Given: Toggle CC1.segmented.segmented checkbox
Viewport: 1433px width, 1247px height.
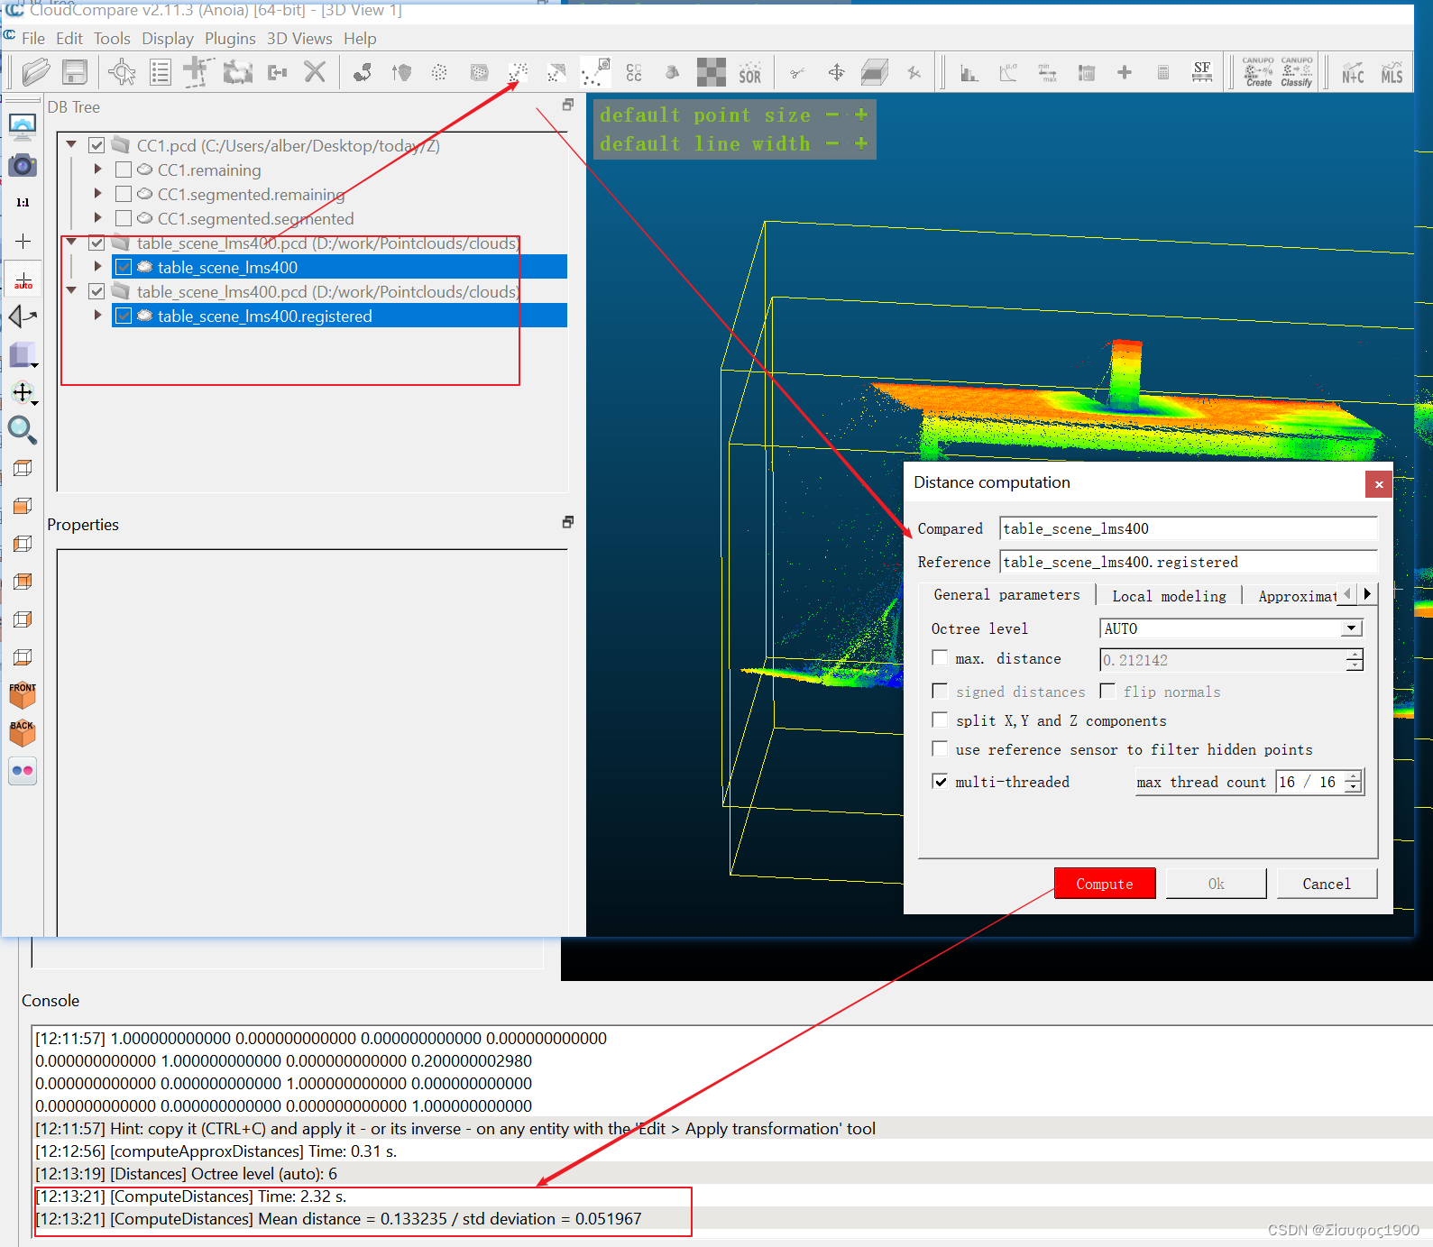Looking at the screenshot, I should point(124,218).
